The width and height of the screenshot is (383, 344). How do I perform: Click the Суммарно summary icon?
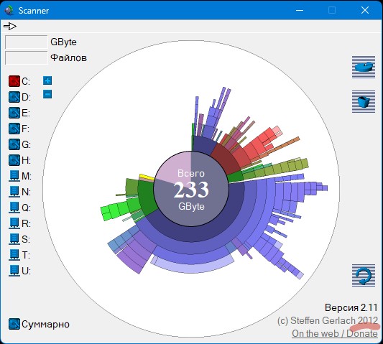[x=14, y=324]
